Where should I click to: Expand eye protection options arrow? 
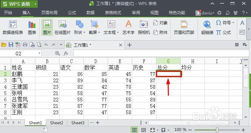coord(168,130)
